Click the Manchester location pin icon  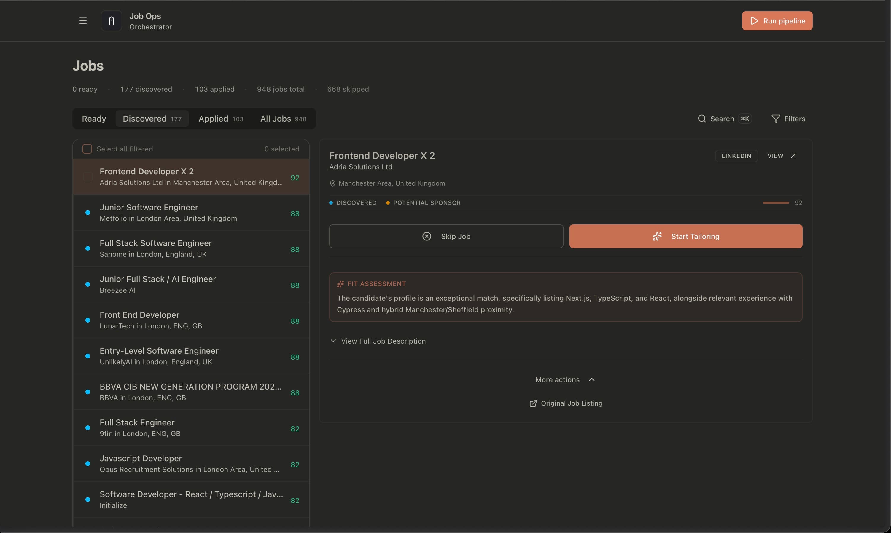click(x=333, y=183)
